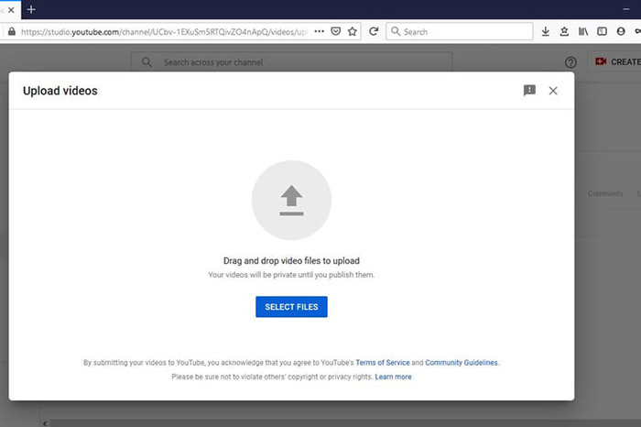The image size is (641, 427).
Task: Click the SELECT FILES button
Action: [291, 307]
